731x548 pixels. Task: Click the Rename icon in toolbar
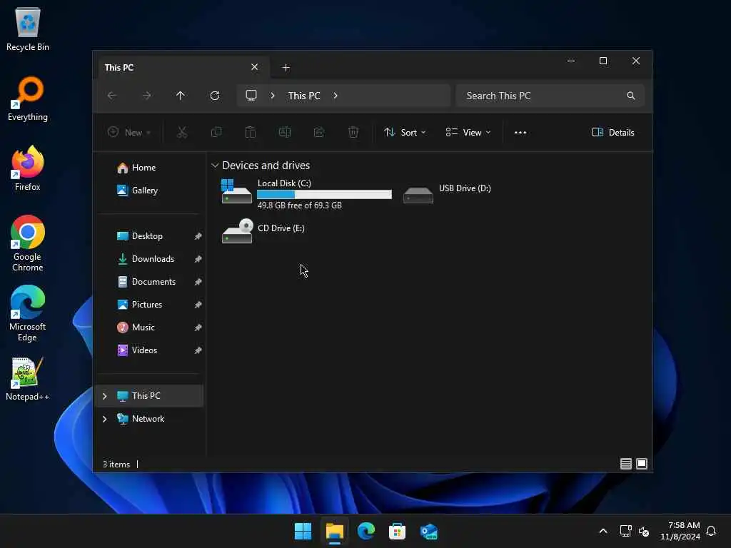pos(285,132)
